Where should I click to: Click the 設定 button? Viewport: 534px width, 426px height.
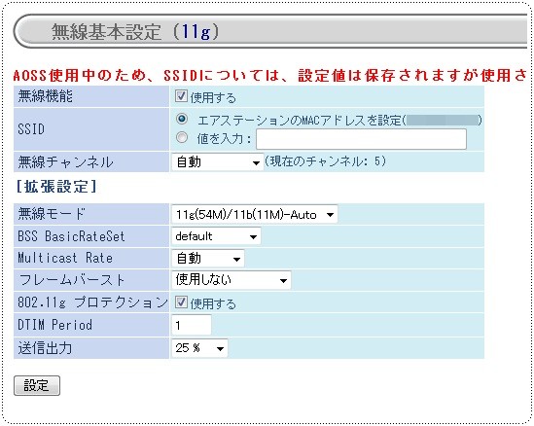point(37,385)
